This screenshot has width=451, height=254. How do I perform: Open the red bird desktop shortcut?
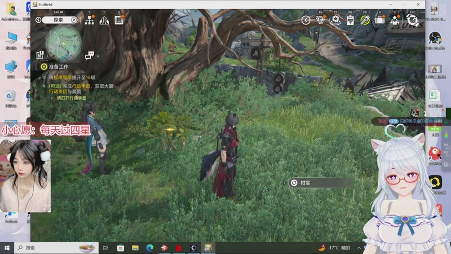435,156
